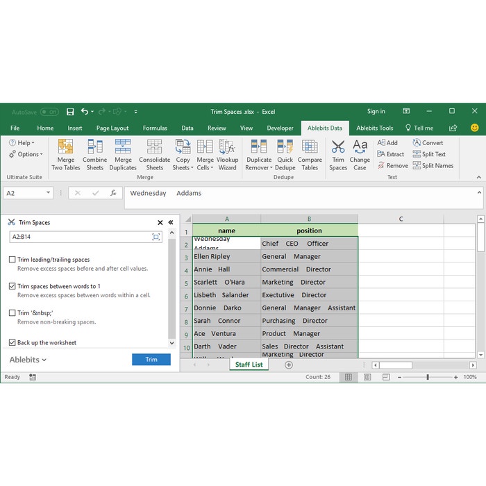Open the File tab

click(x=15, y=128)
